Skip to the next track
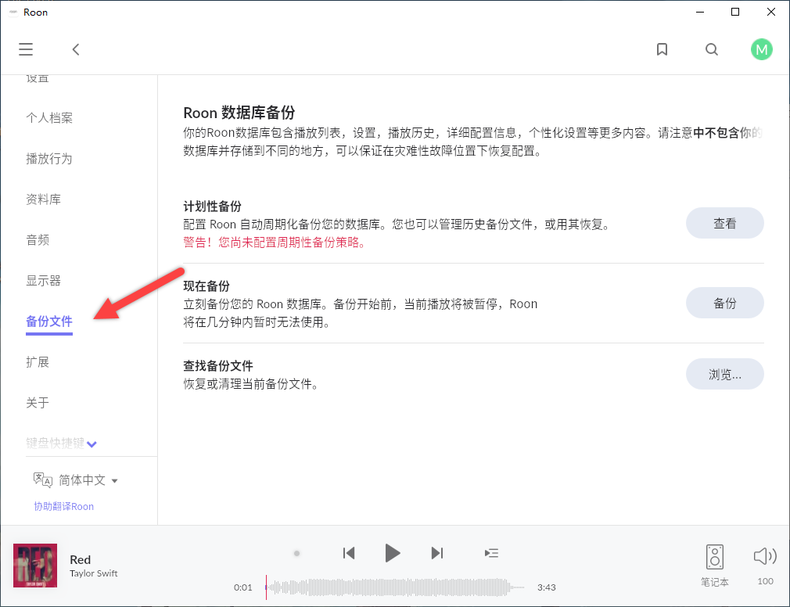The height and width of the screenshot is (607, 790). pos(436,553)
